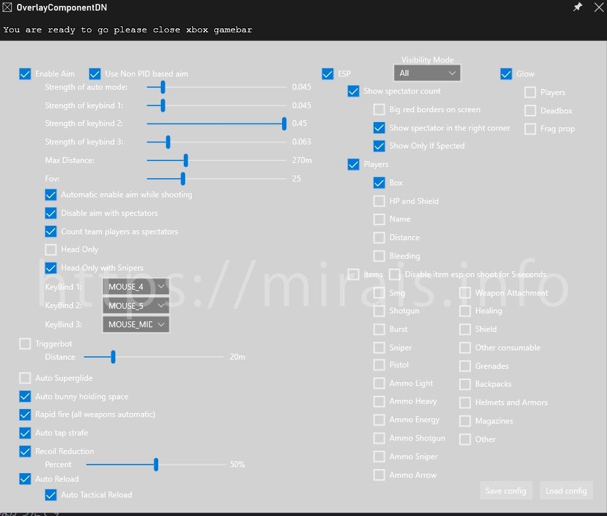The image size is (607, 516).
Task: Open the KeyBind 2 MOUSE_5 dropdown
Action: pyautogui.click(x=136, y=306)
